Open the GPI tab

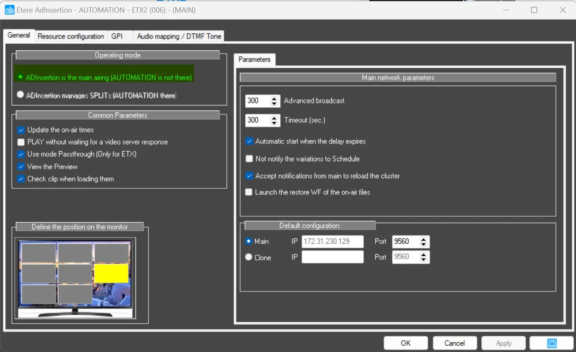[x=117, y=36]
